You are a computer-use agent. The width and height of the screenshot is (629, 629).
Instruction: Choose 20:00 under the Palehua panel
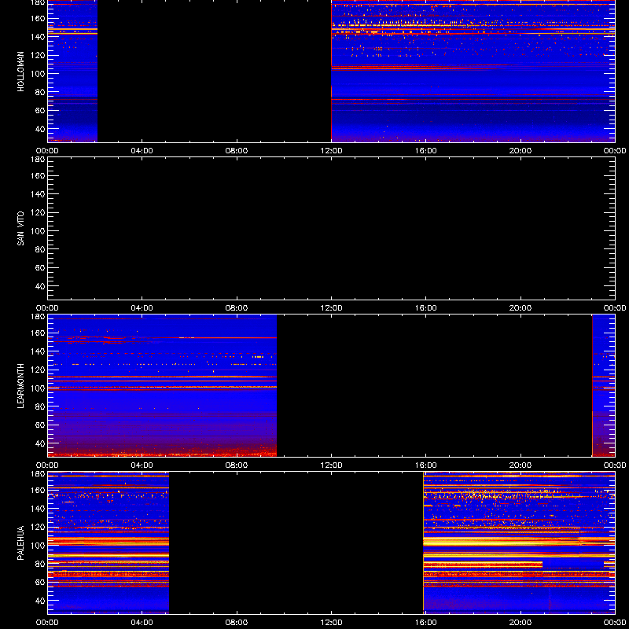pyautogui.click(x=520, y=623)
